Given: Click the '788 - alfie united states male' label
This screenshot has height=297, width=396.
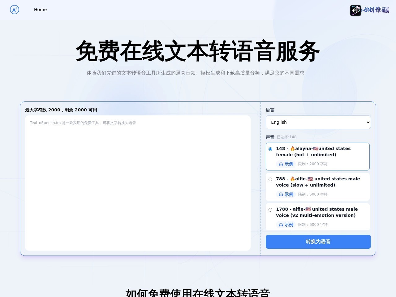Looking at the screenshot, I should (318, 182).
